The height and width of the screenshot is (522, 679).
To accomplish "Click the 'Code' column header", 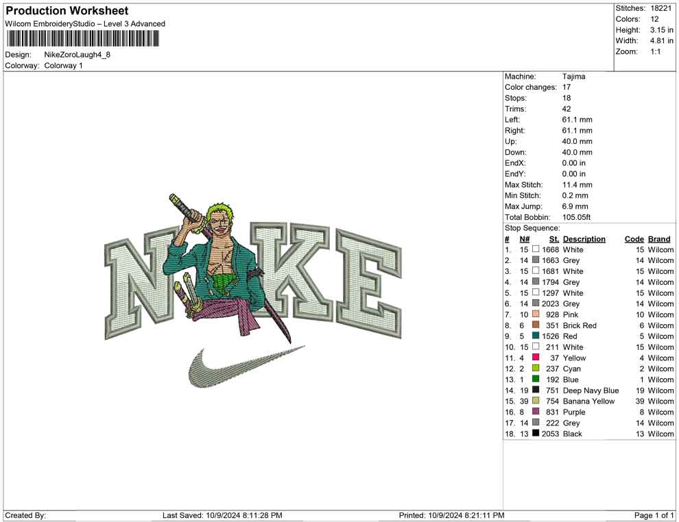I will pyautogui.click(x=634, y=238).
